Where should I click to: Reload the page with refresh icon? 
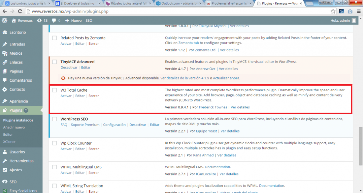pyautogui.click(x=20, y=11)
